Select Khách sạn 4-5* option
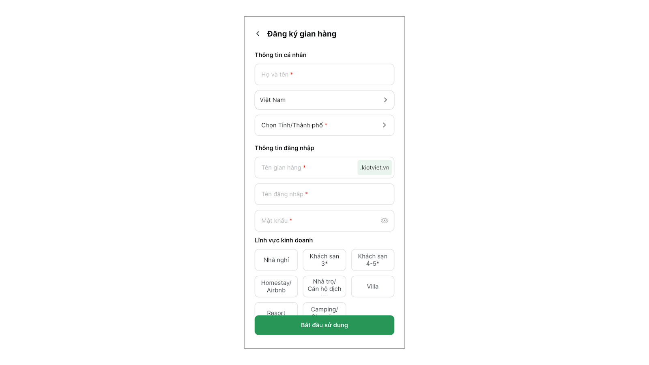The width and height of the screenshot is (649, 365). pyautogui.click(x=372, y=260)
